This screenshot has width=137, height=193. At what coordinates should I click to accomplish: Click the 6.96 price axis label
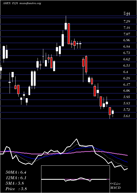click(x=127, y=40)
